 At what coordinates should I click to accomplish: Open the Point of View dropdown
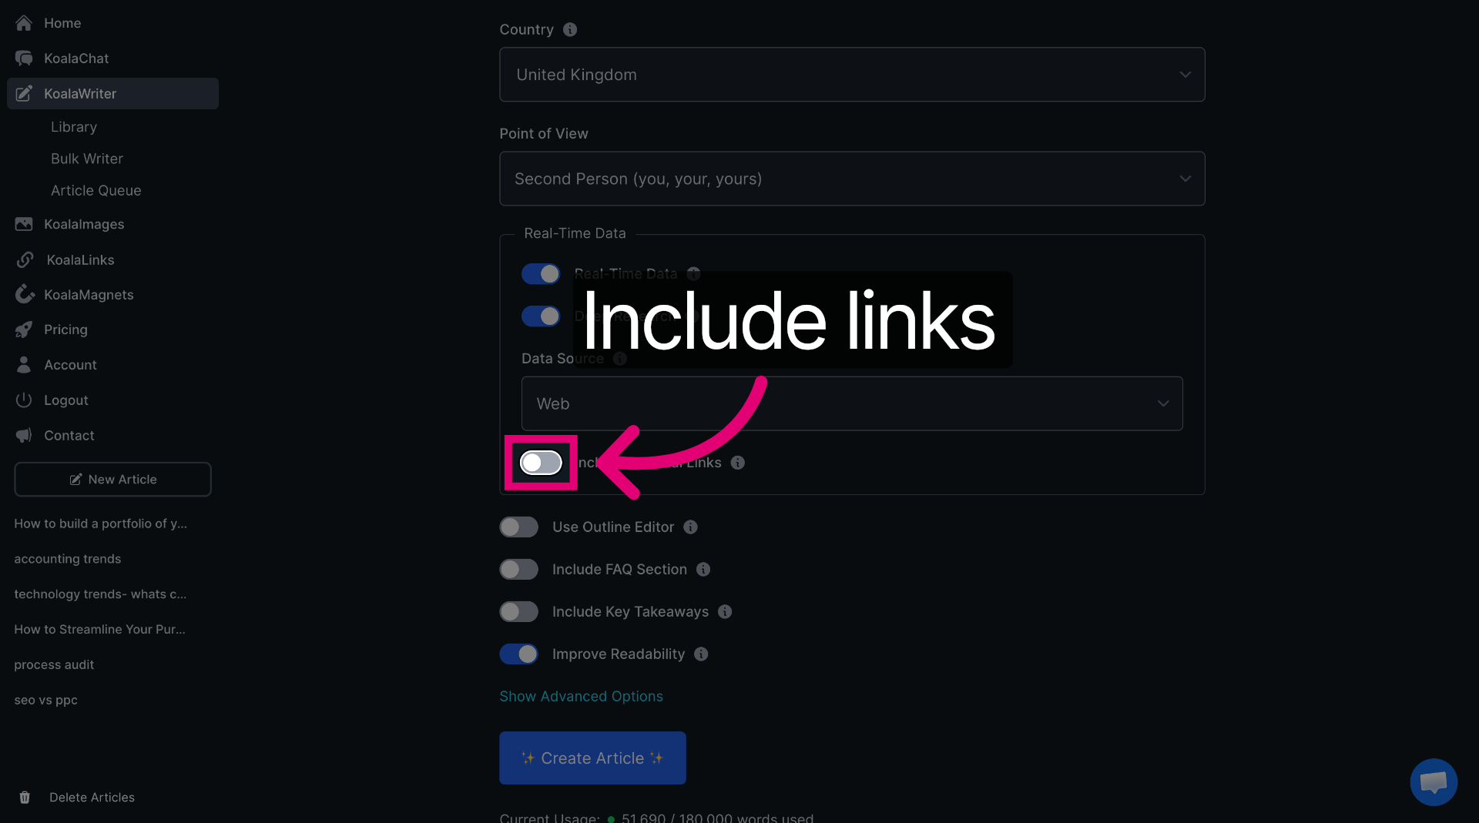click(x=852, y=179)
